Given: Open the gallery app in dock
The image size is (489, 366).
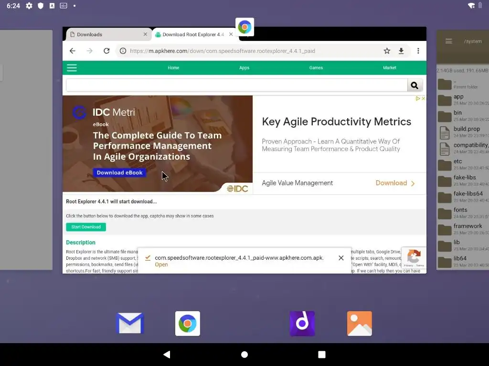Looking at the screenshot, I should (x=360, y=324).
